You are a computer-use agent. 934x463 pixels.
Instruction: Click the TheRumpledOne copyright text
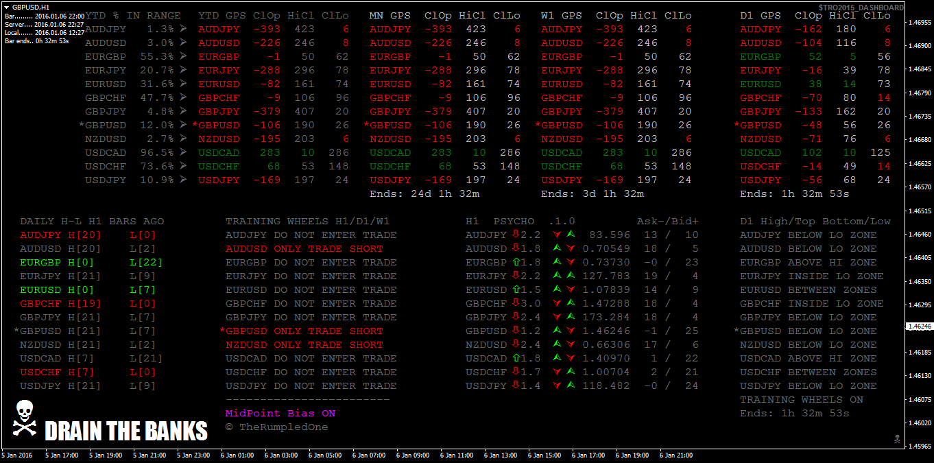click(x=276, y=427)
